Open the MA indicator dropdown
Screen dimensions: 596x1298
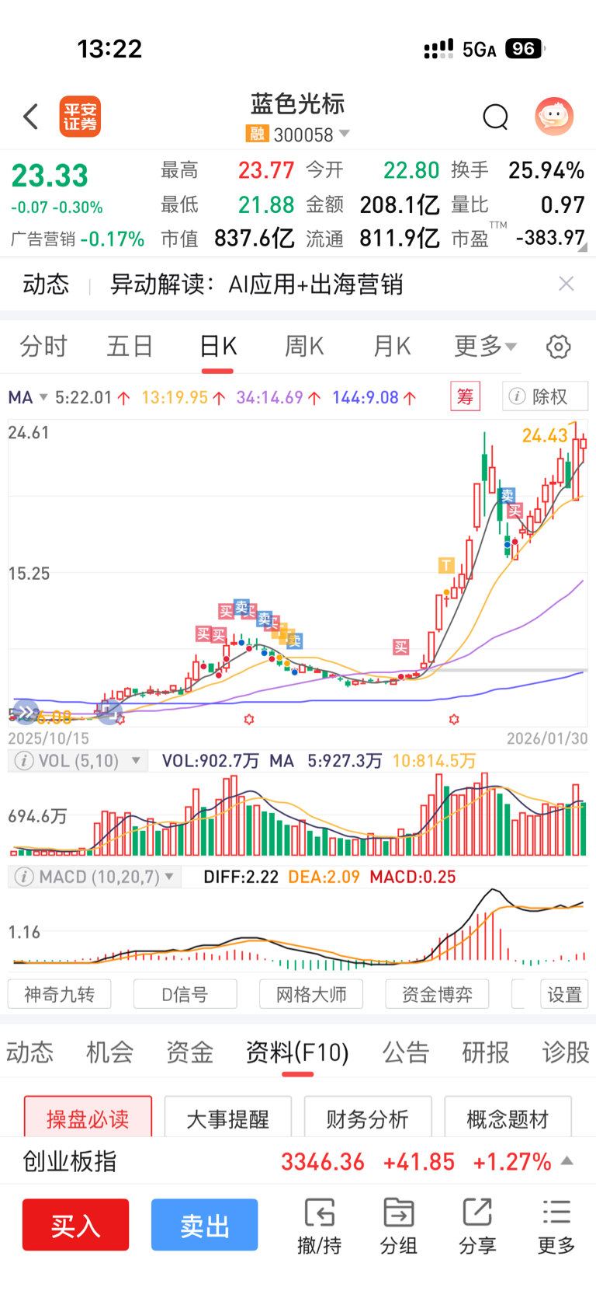28,397
